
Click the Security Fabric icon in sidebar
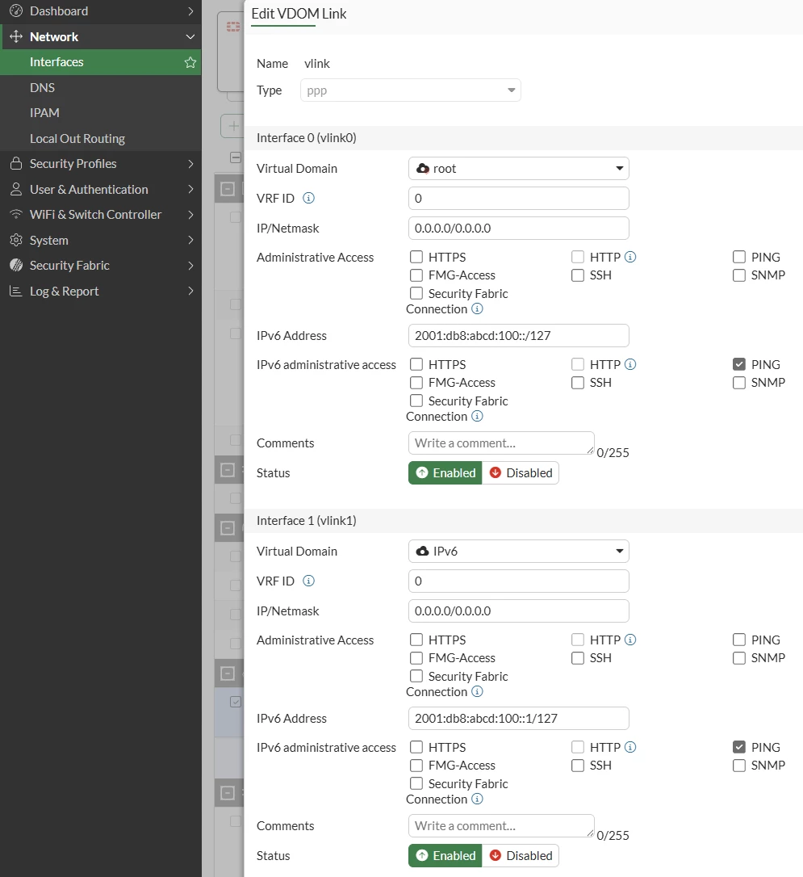point(16,265)
